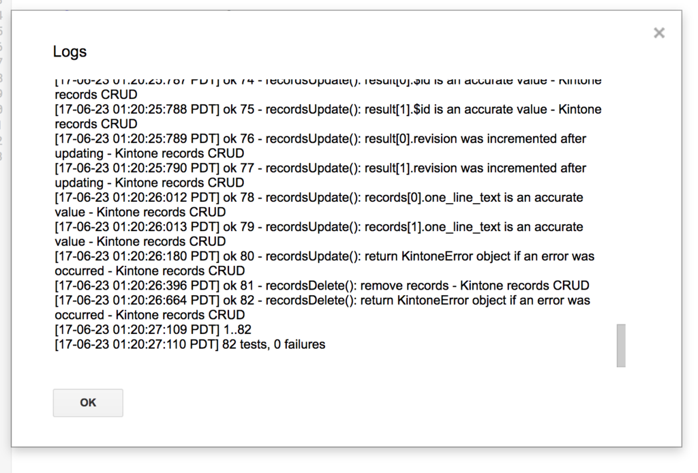Click the ok 75 result[1].$id entry
Image resolution: width=698 pixels, height=473 pixels.
click(x=328, y=117)
